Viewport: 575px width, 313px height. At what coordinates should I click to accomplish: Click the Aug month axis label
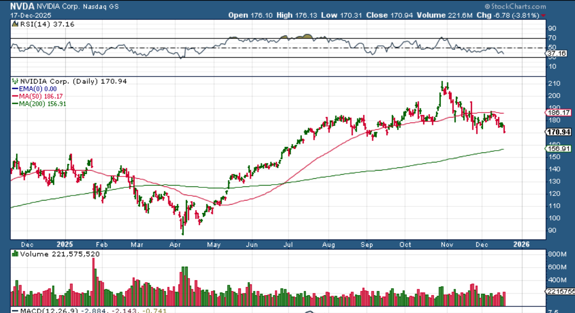[328, 245]
